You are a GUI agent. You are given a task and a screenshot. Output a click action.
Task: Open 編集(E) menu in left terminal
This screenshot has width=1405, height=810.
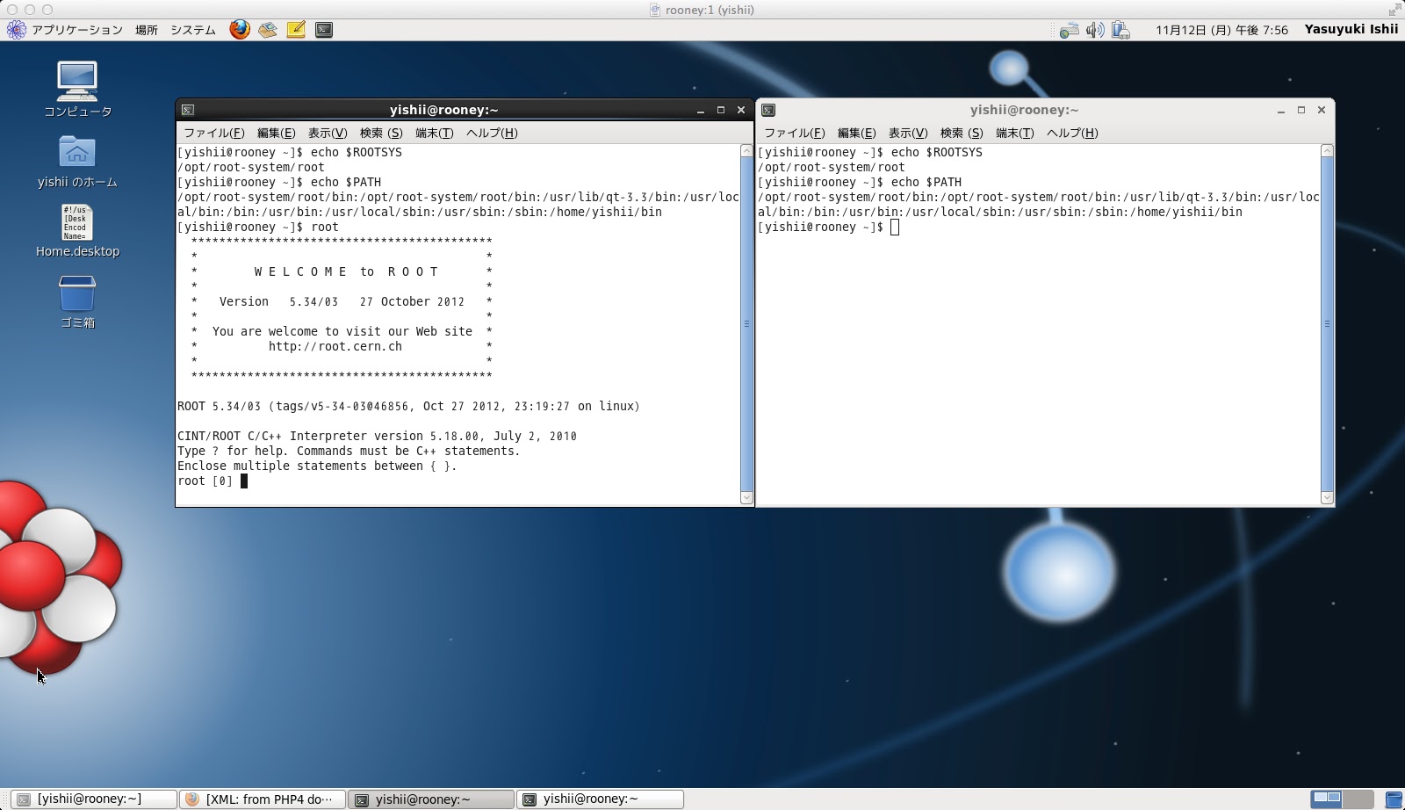click(x=276, y=133)
